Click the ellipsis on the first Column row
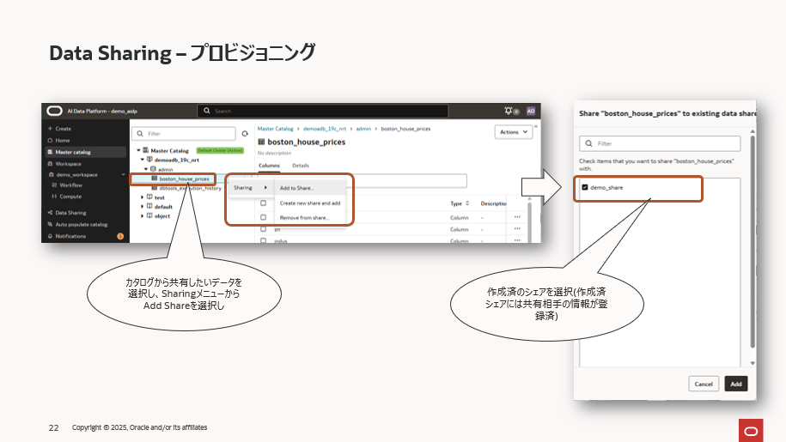The width and height of the screenshot is (786, 442). pyautogui.click(x=517, y=217)
